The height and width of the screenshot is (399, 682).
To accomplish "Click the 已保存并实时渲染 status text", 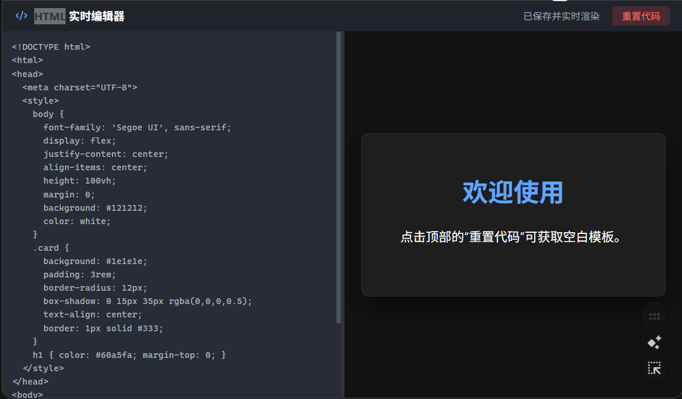I will [x=561, y=16].
